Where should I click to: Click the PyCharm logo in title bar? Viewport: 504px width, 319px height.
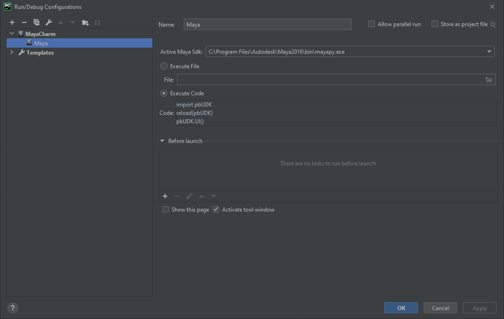7,7
